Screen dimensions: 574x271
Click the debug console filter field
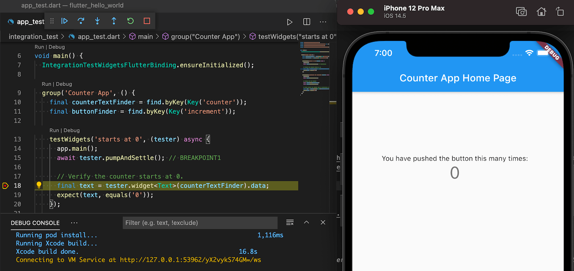pyautogui.click(x=200, y=223)
